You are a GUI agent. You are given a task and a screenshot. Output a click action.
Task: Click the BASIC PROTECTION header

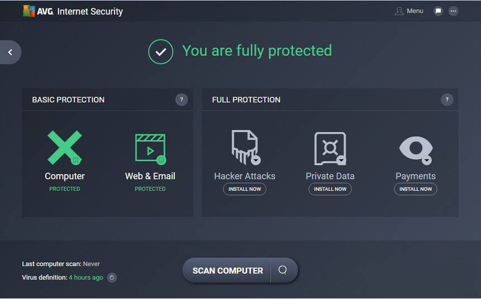click(x=68, y=100)
